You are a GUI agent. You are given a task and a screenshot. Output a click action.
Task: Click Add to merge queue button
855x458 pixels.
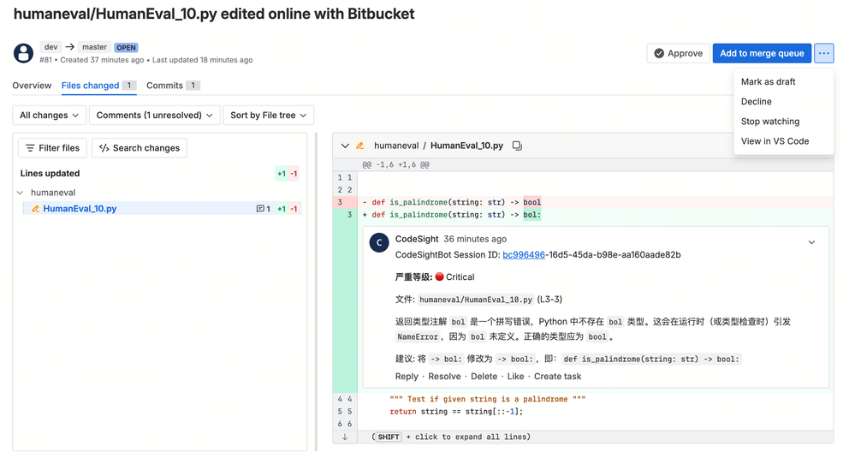click(x=762, y=53)
